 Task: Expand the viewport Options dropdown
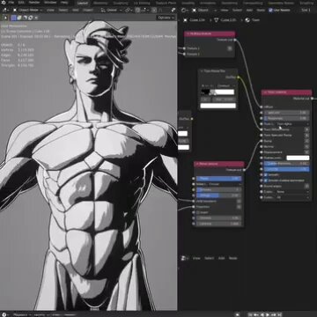[x=166, y=18]
